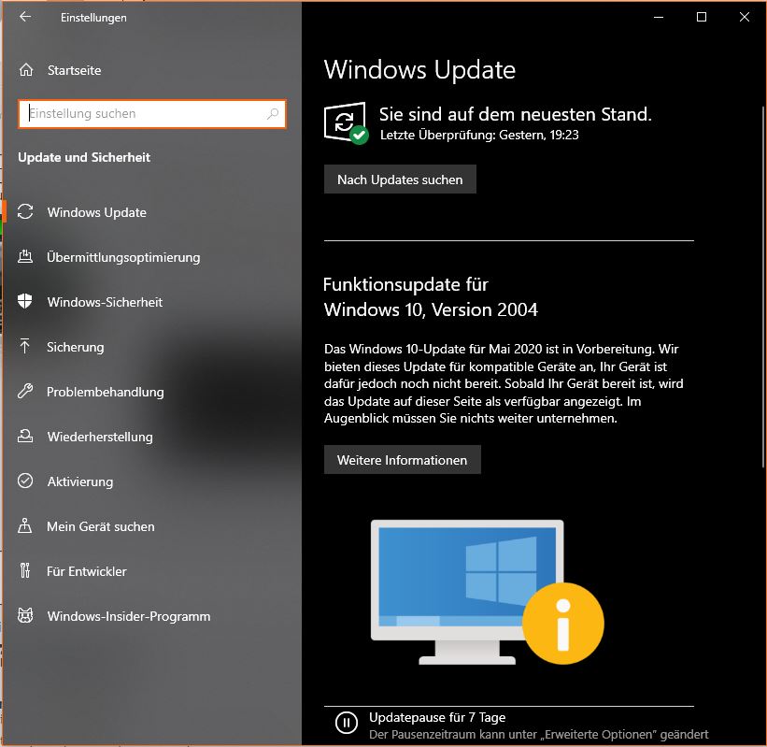Click the search magnifier icon
767x747 pixels.
point(273,114)
